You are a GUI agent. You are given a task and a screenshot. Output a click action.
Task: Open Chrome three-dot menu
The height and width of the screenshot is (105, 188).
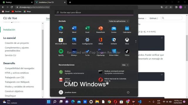click(185, 7)
